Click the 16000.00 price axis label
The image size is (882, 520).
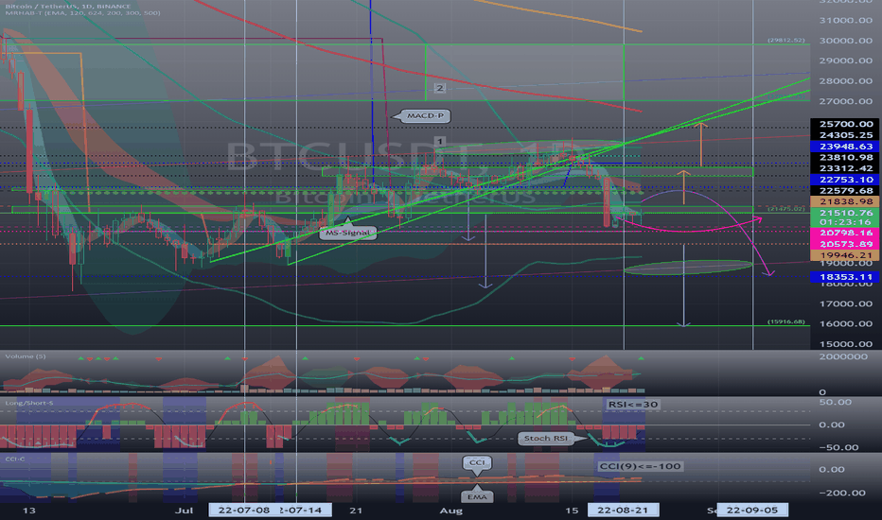point(846,323)
